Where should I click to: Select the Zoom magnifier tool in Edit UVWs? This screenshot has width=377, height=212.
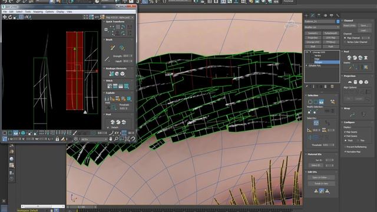[x=116, y=139]
